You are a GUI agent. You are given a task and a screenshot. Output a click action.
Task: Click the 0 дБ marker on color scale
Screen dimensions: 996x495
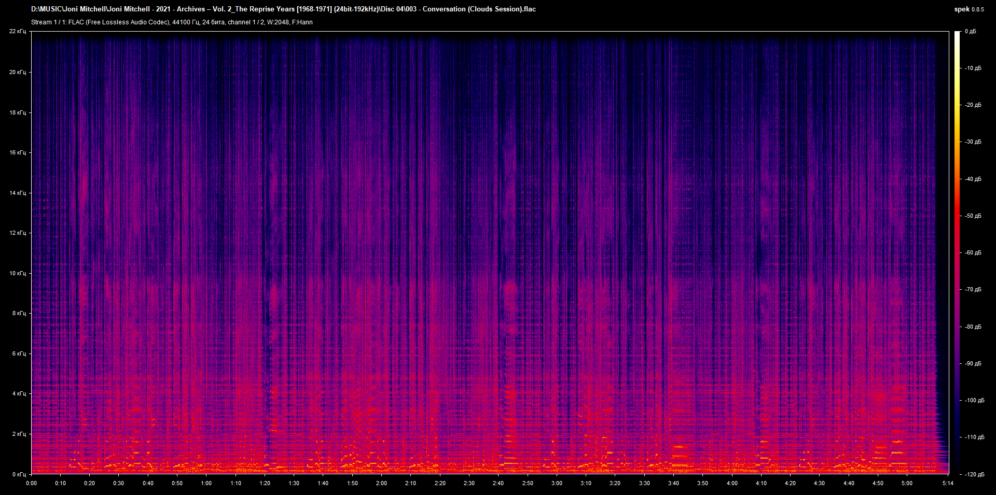point(972,31)
